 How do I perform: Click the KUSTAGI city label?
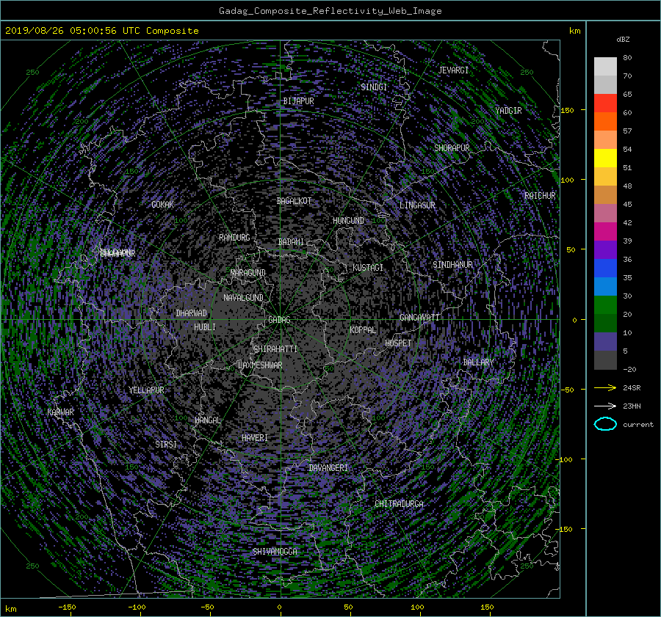[368, 268]
